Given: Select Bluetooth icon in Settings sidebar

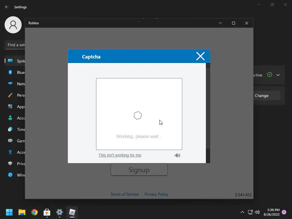Looking at the screenshot, I should click(x=10, y=72).
